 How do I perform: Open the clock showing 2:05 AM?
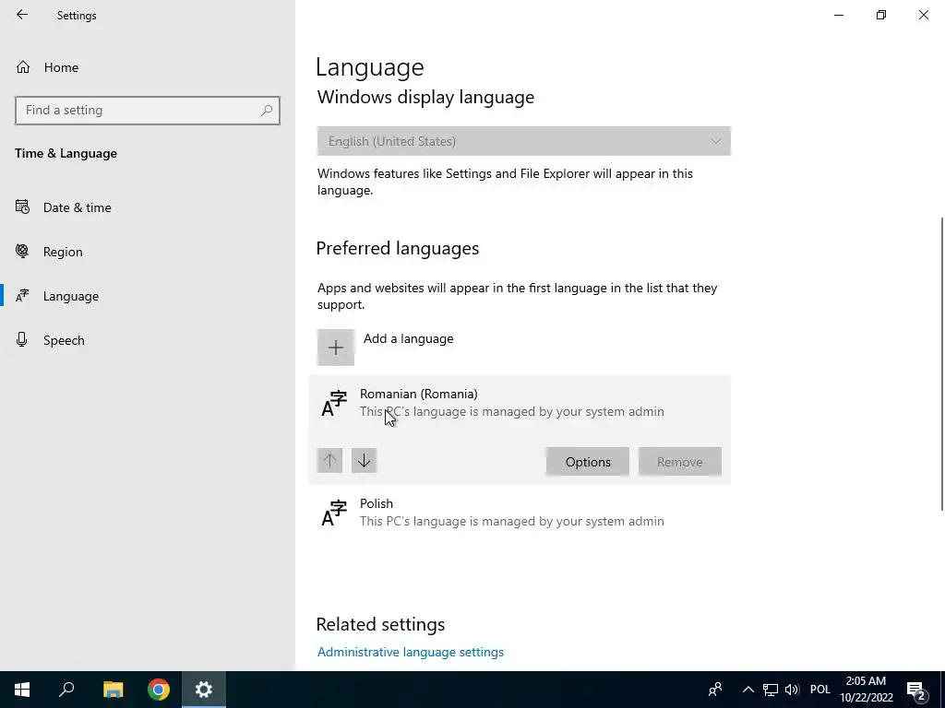click(866, 690)
